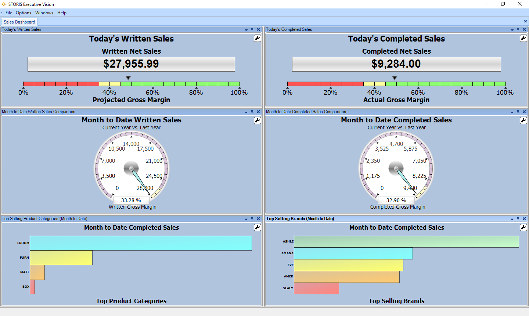Open the Windows menu
The width and height of the screenshot is (529, 316).
tap(44, 13)
